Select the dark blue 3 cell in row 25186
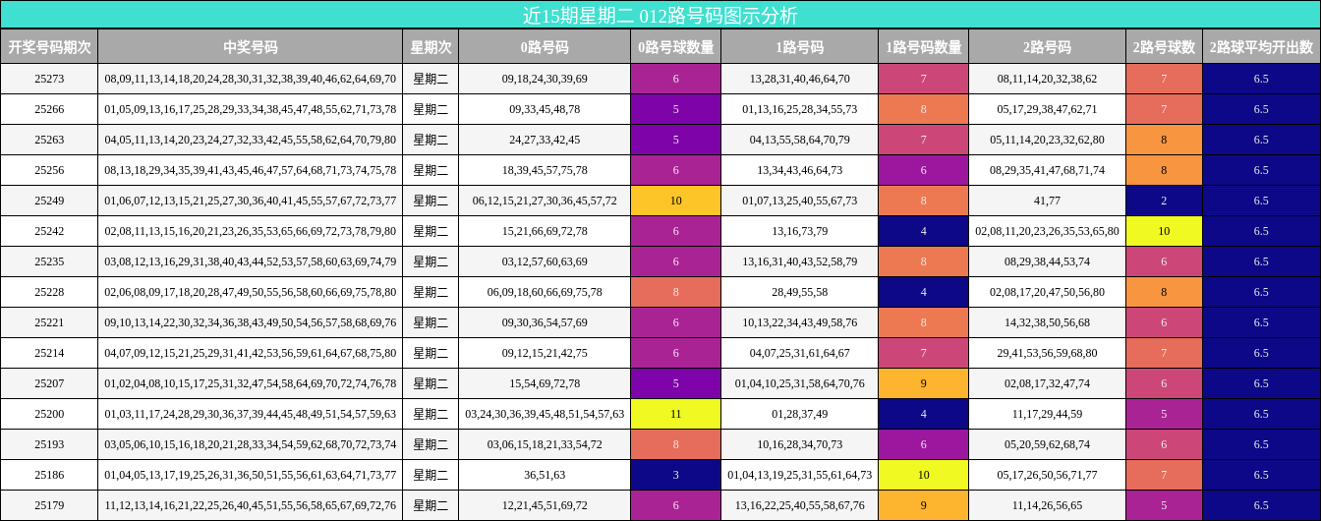1321x521 pixels. (x=675, y=475)
